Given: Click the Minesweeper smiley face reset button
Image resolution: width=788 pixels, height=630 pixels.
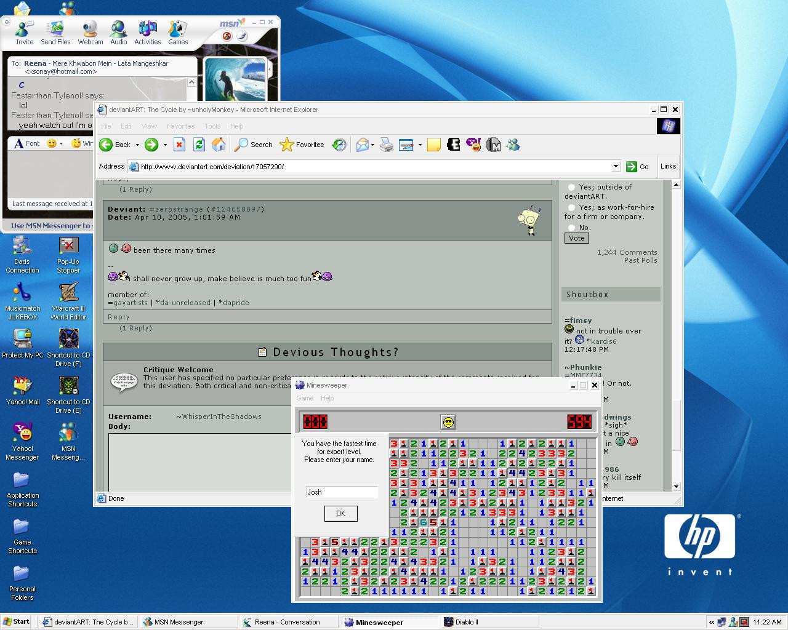Looking at the screenshot, I should [448, 422].
